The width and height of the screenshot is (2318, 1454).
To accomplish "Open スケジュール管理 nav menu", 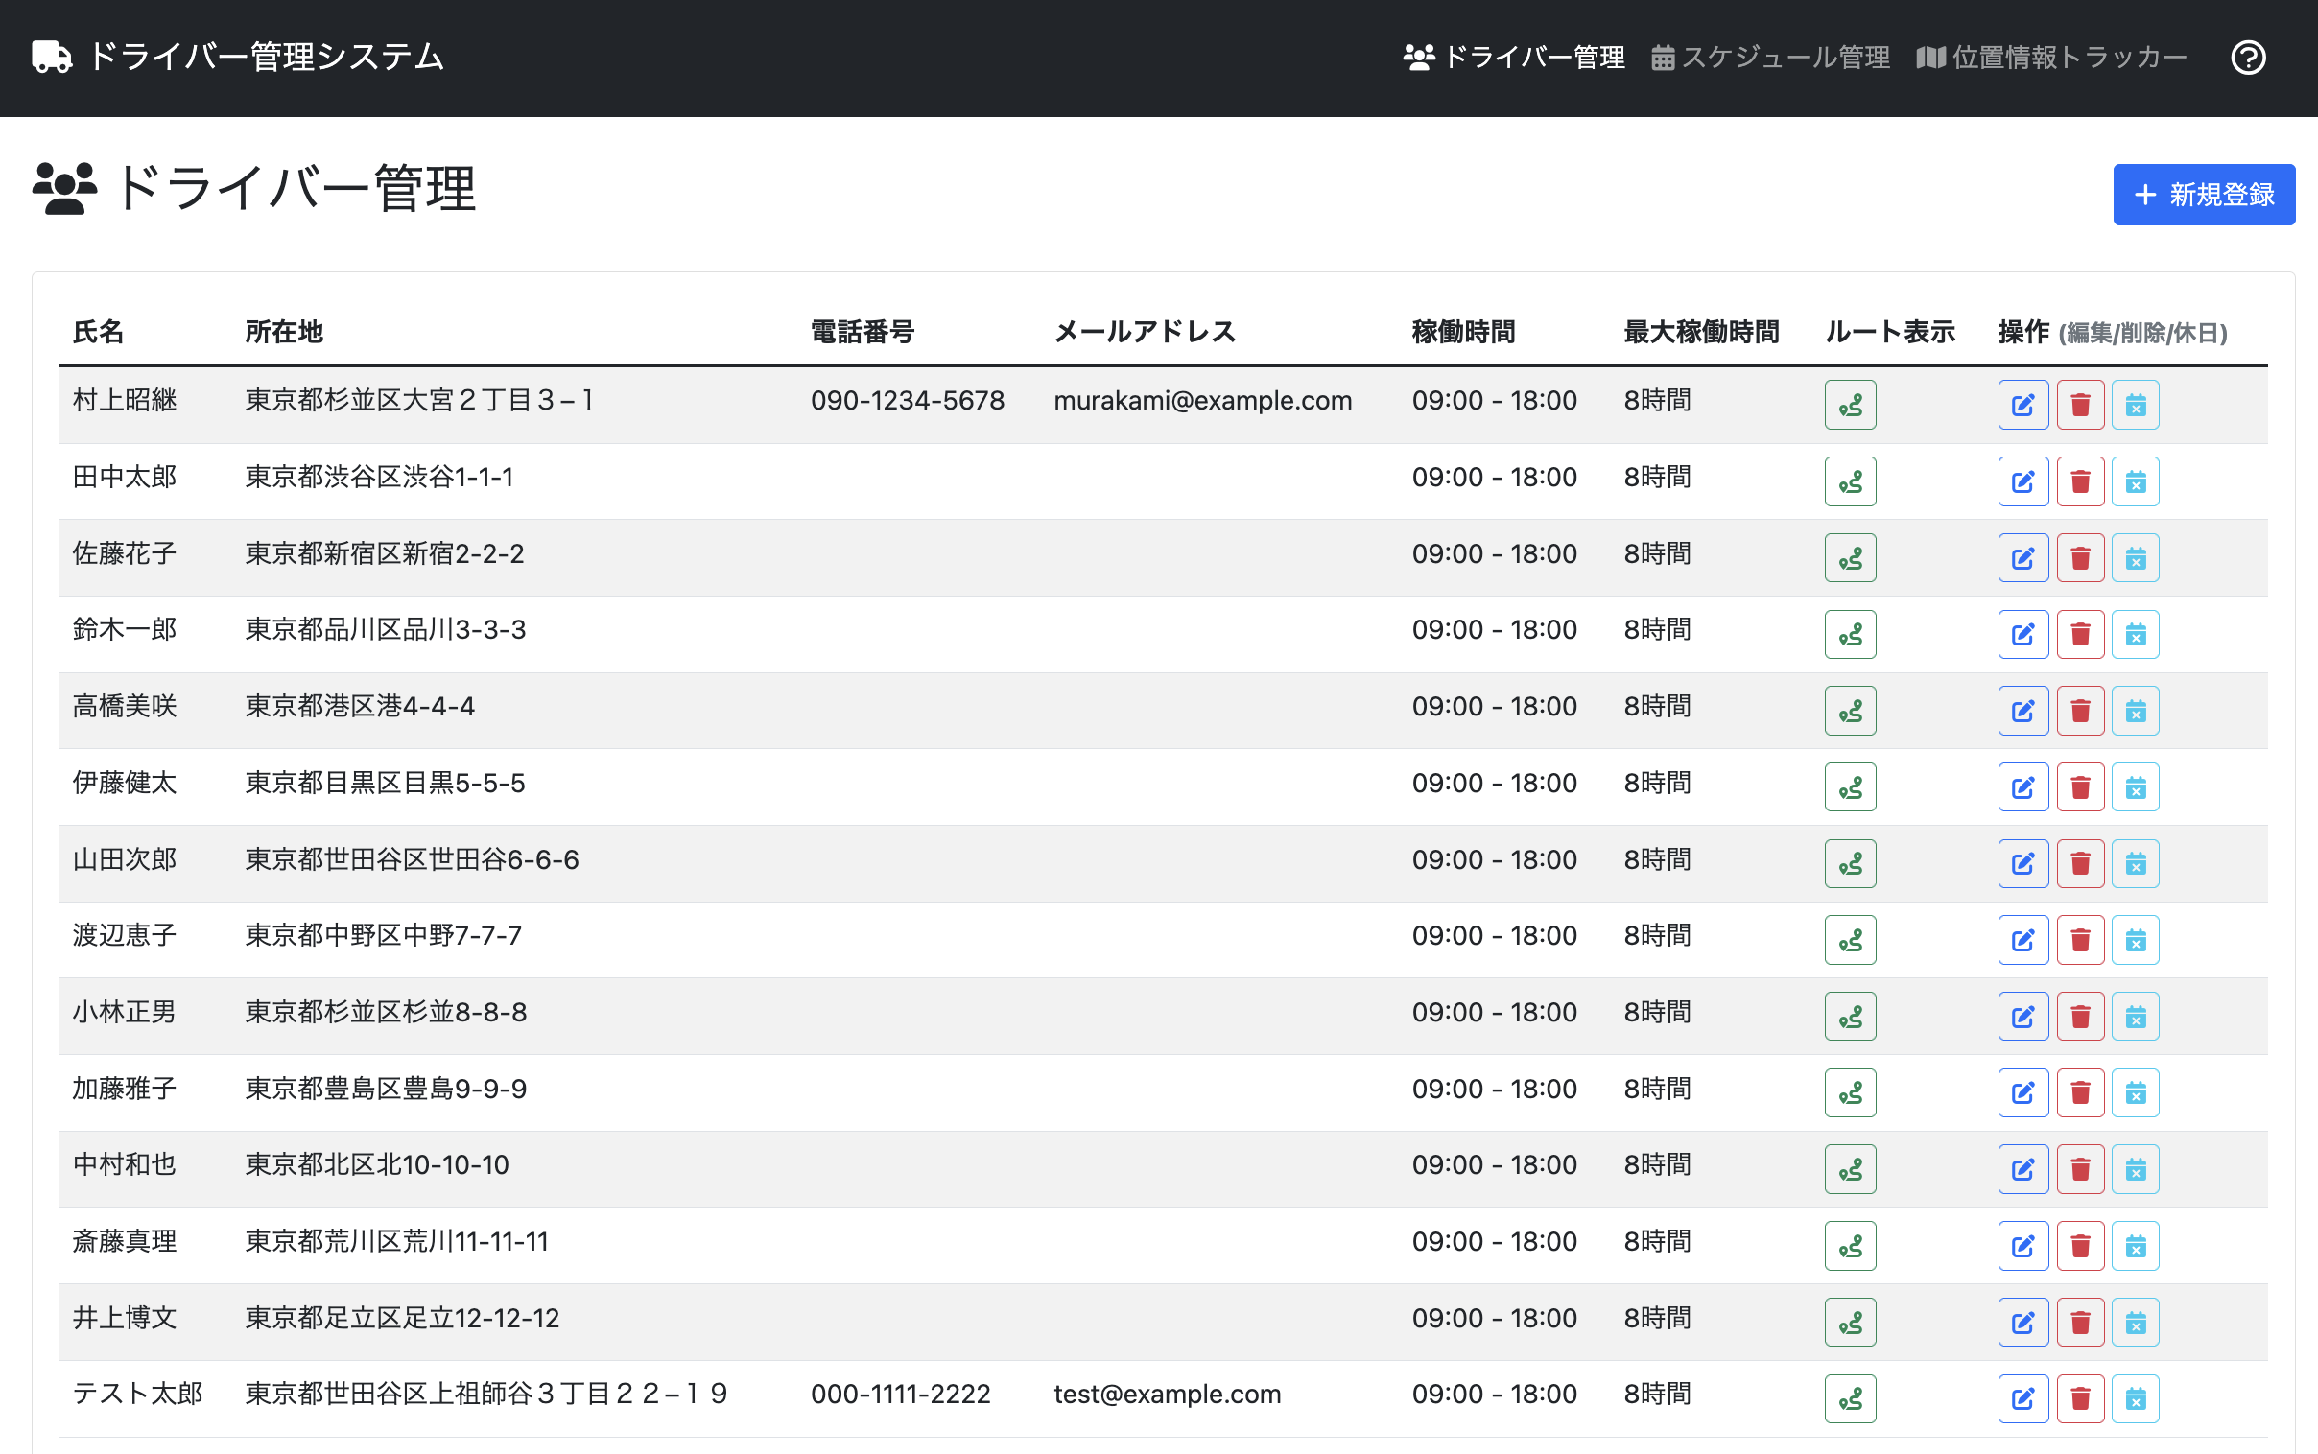I will pyautogui.click(x=1770, y=58).
